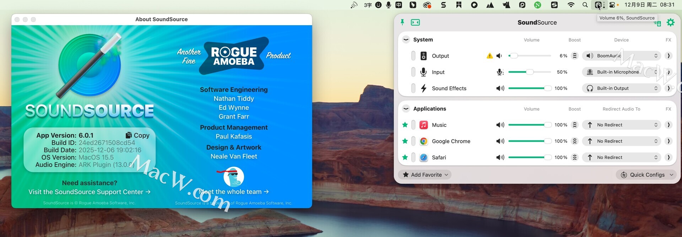
Task: Unfavorite Safari with the star
Action: 405,157
